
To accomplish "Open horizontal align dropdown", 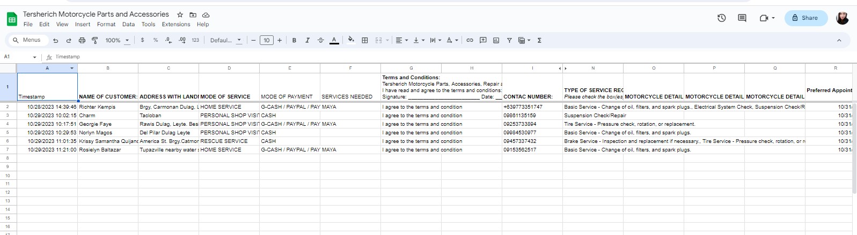I will coord(401,40).
